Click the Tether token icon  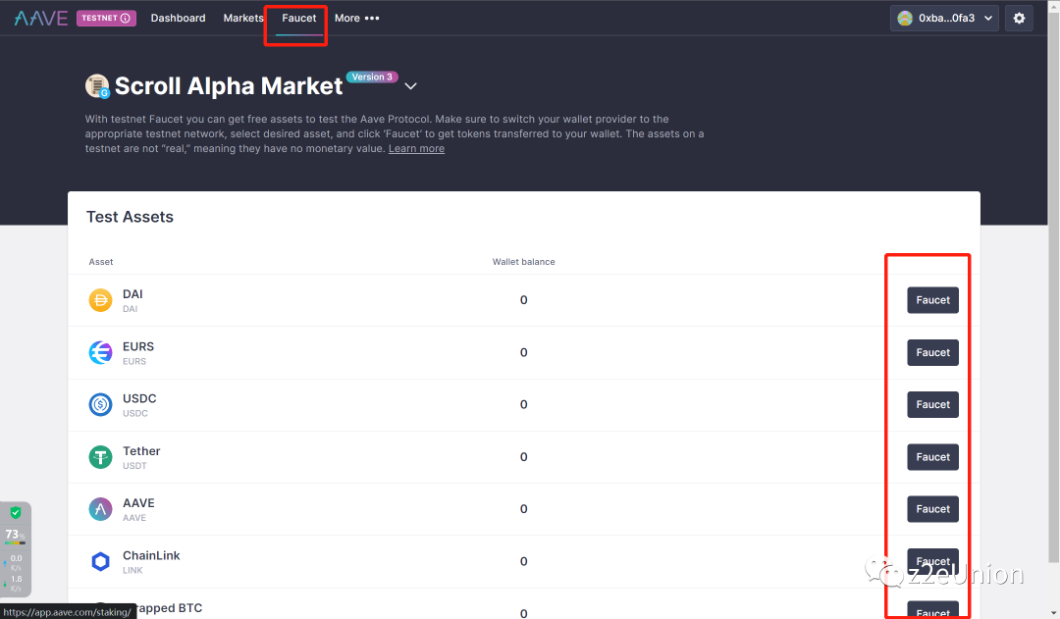[100, 457]
